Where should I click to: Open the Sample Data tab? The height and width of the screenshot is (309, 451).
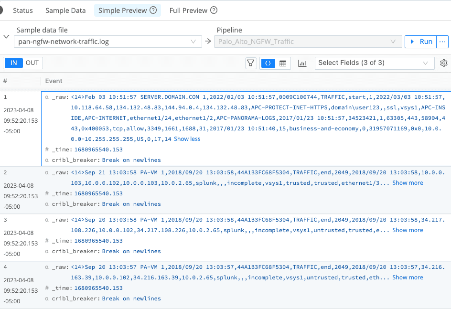(65, 10)
